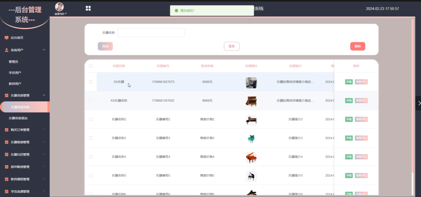Open the XX乐器 piano photo thumbnail
The image size is (421, 197).
click(x=251, y=83)
